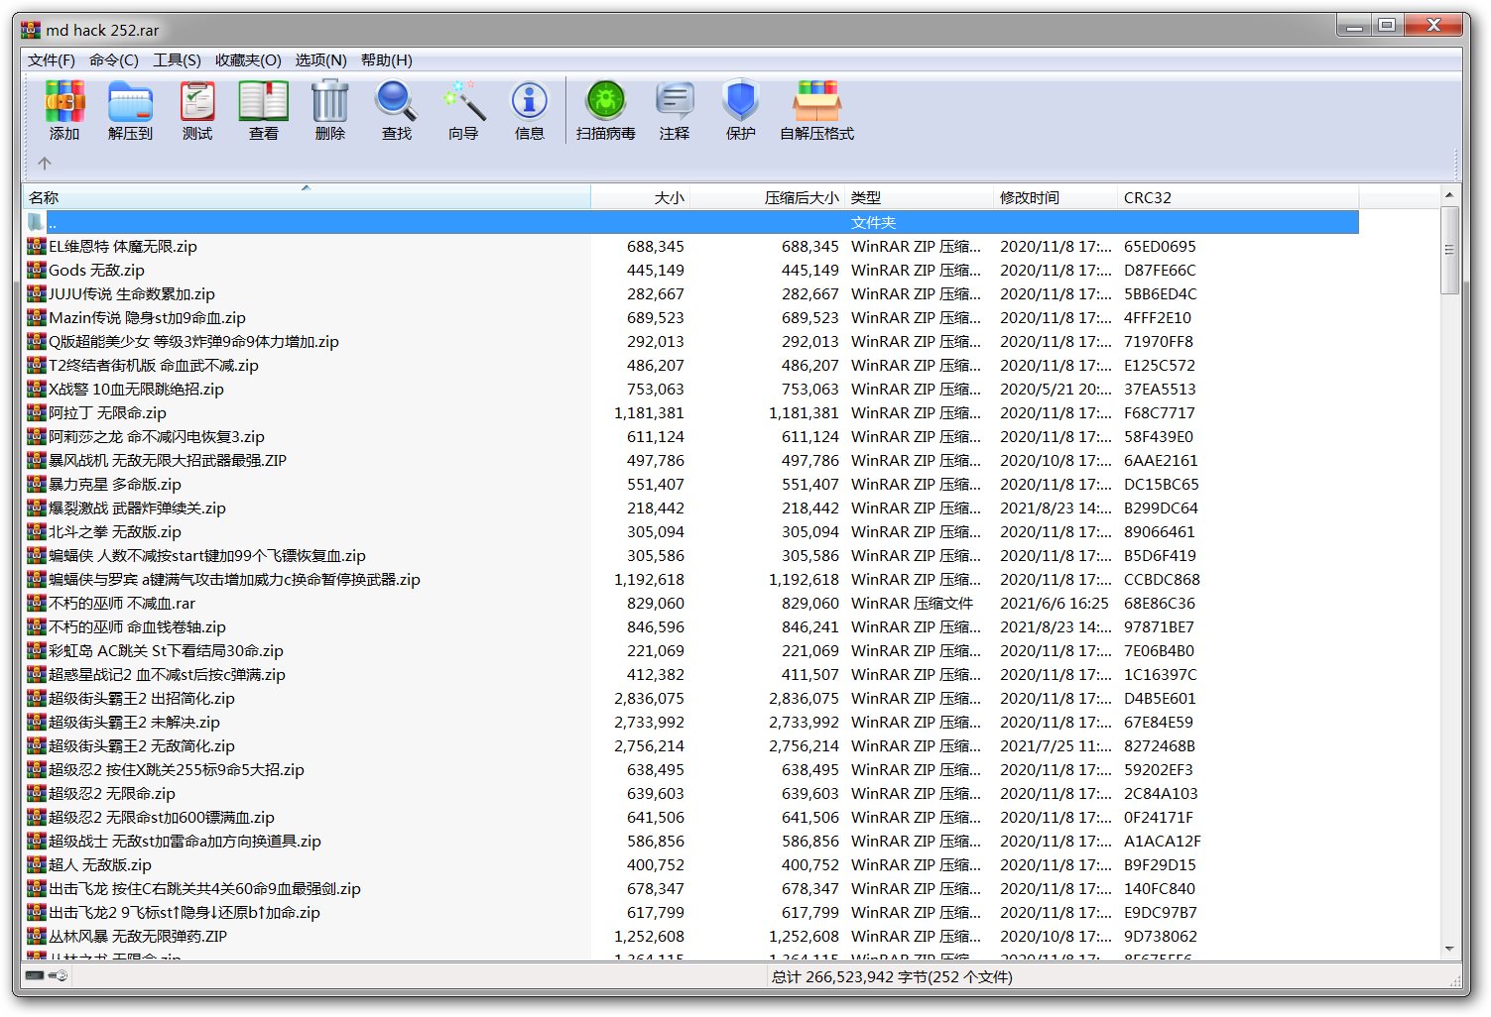The width and height of the screenshot is (1491, 1017).
Task: Click the parent folder '..' icon
Action: pyautogui.click(x=36, y=222)
